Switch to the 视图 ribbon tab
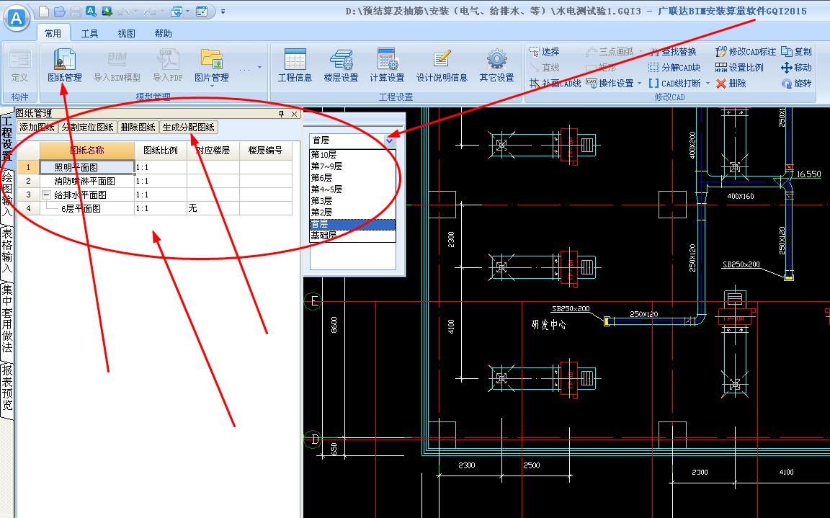The image size is (830, 518). click(x=127, y=33)
